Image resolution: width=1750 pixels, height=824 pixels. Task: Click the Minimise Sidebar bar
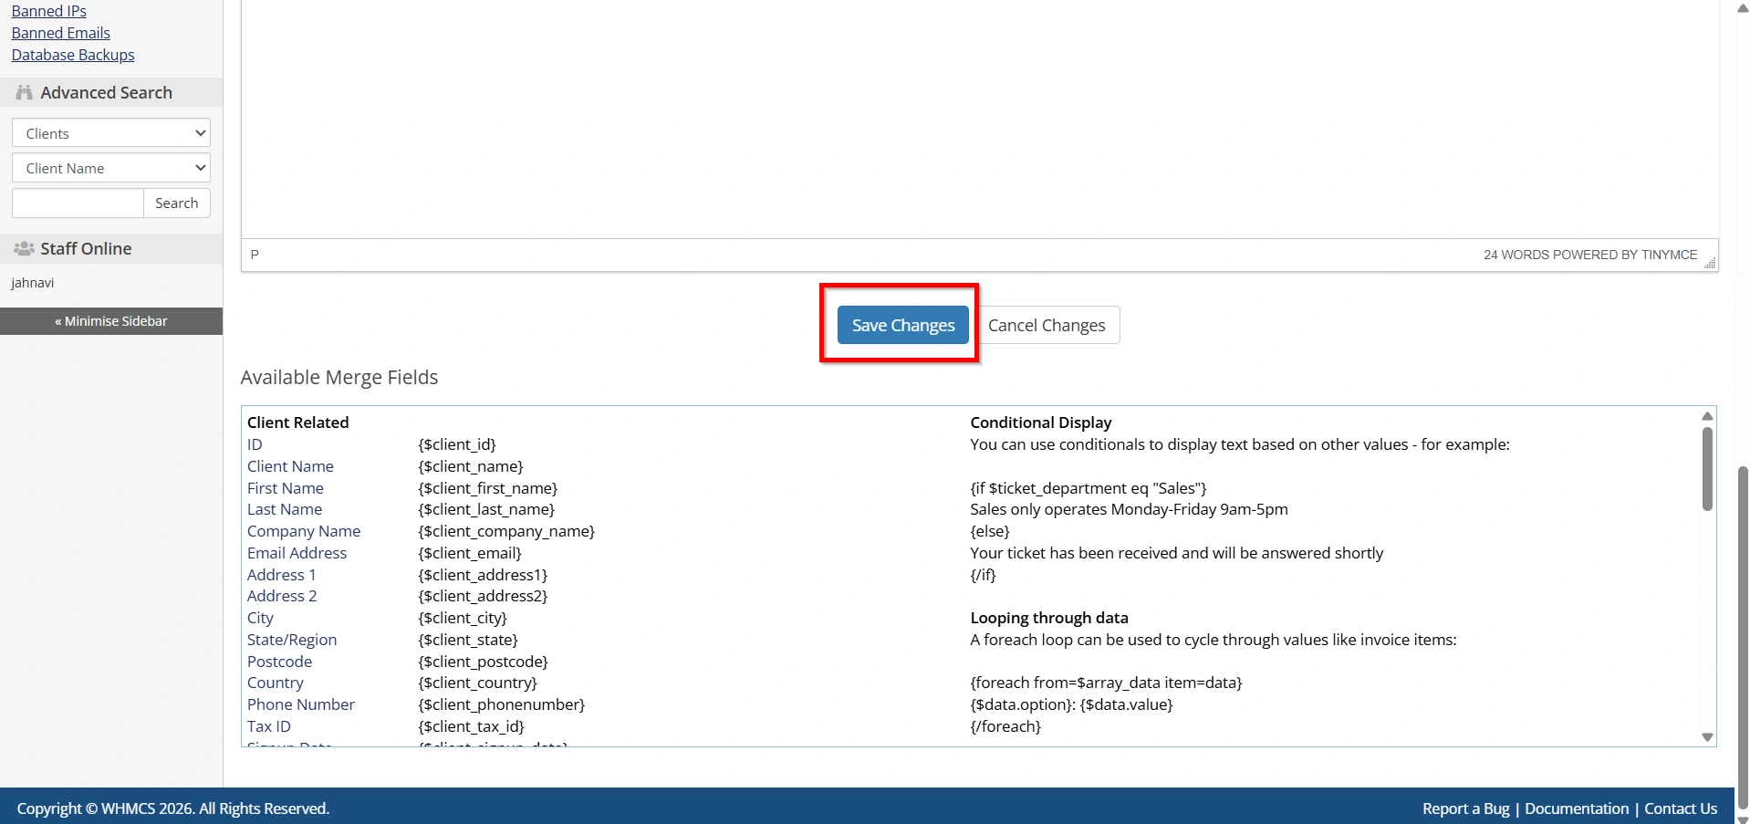111,321
